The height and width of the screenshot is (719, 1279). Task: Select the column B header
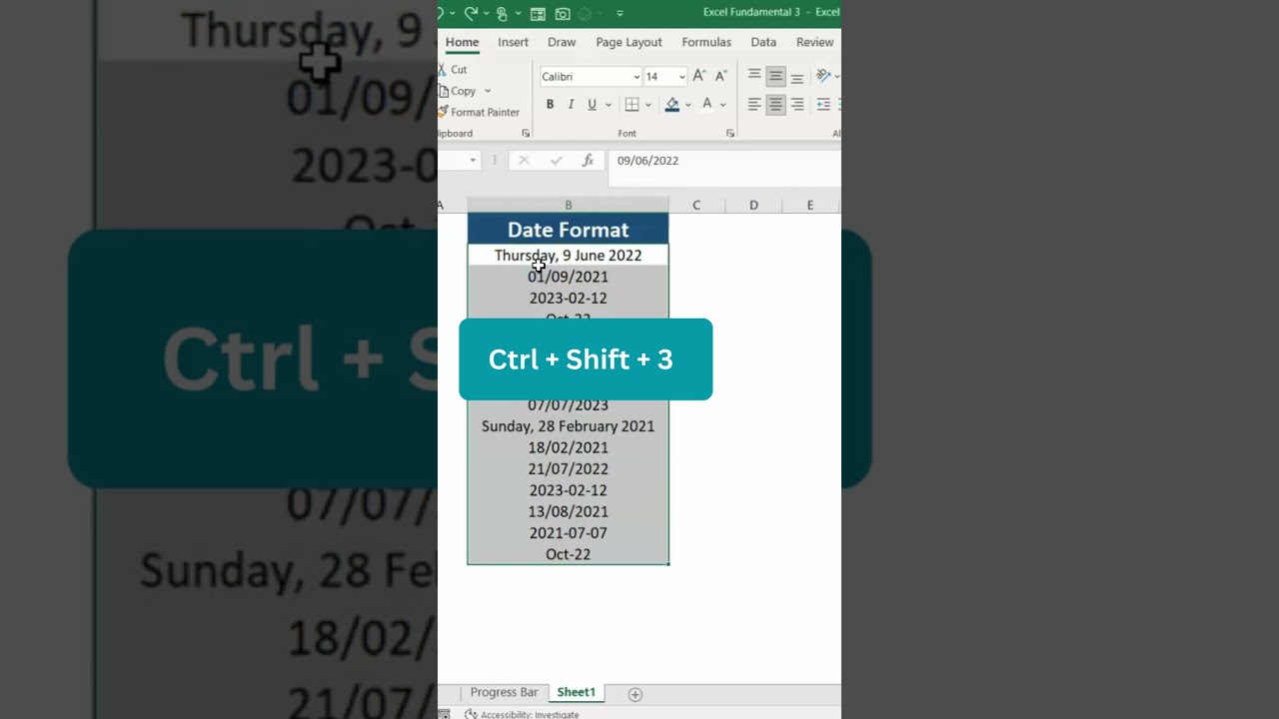(x=568, y=205)
